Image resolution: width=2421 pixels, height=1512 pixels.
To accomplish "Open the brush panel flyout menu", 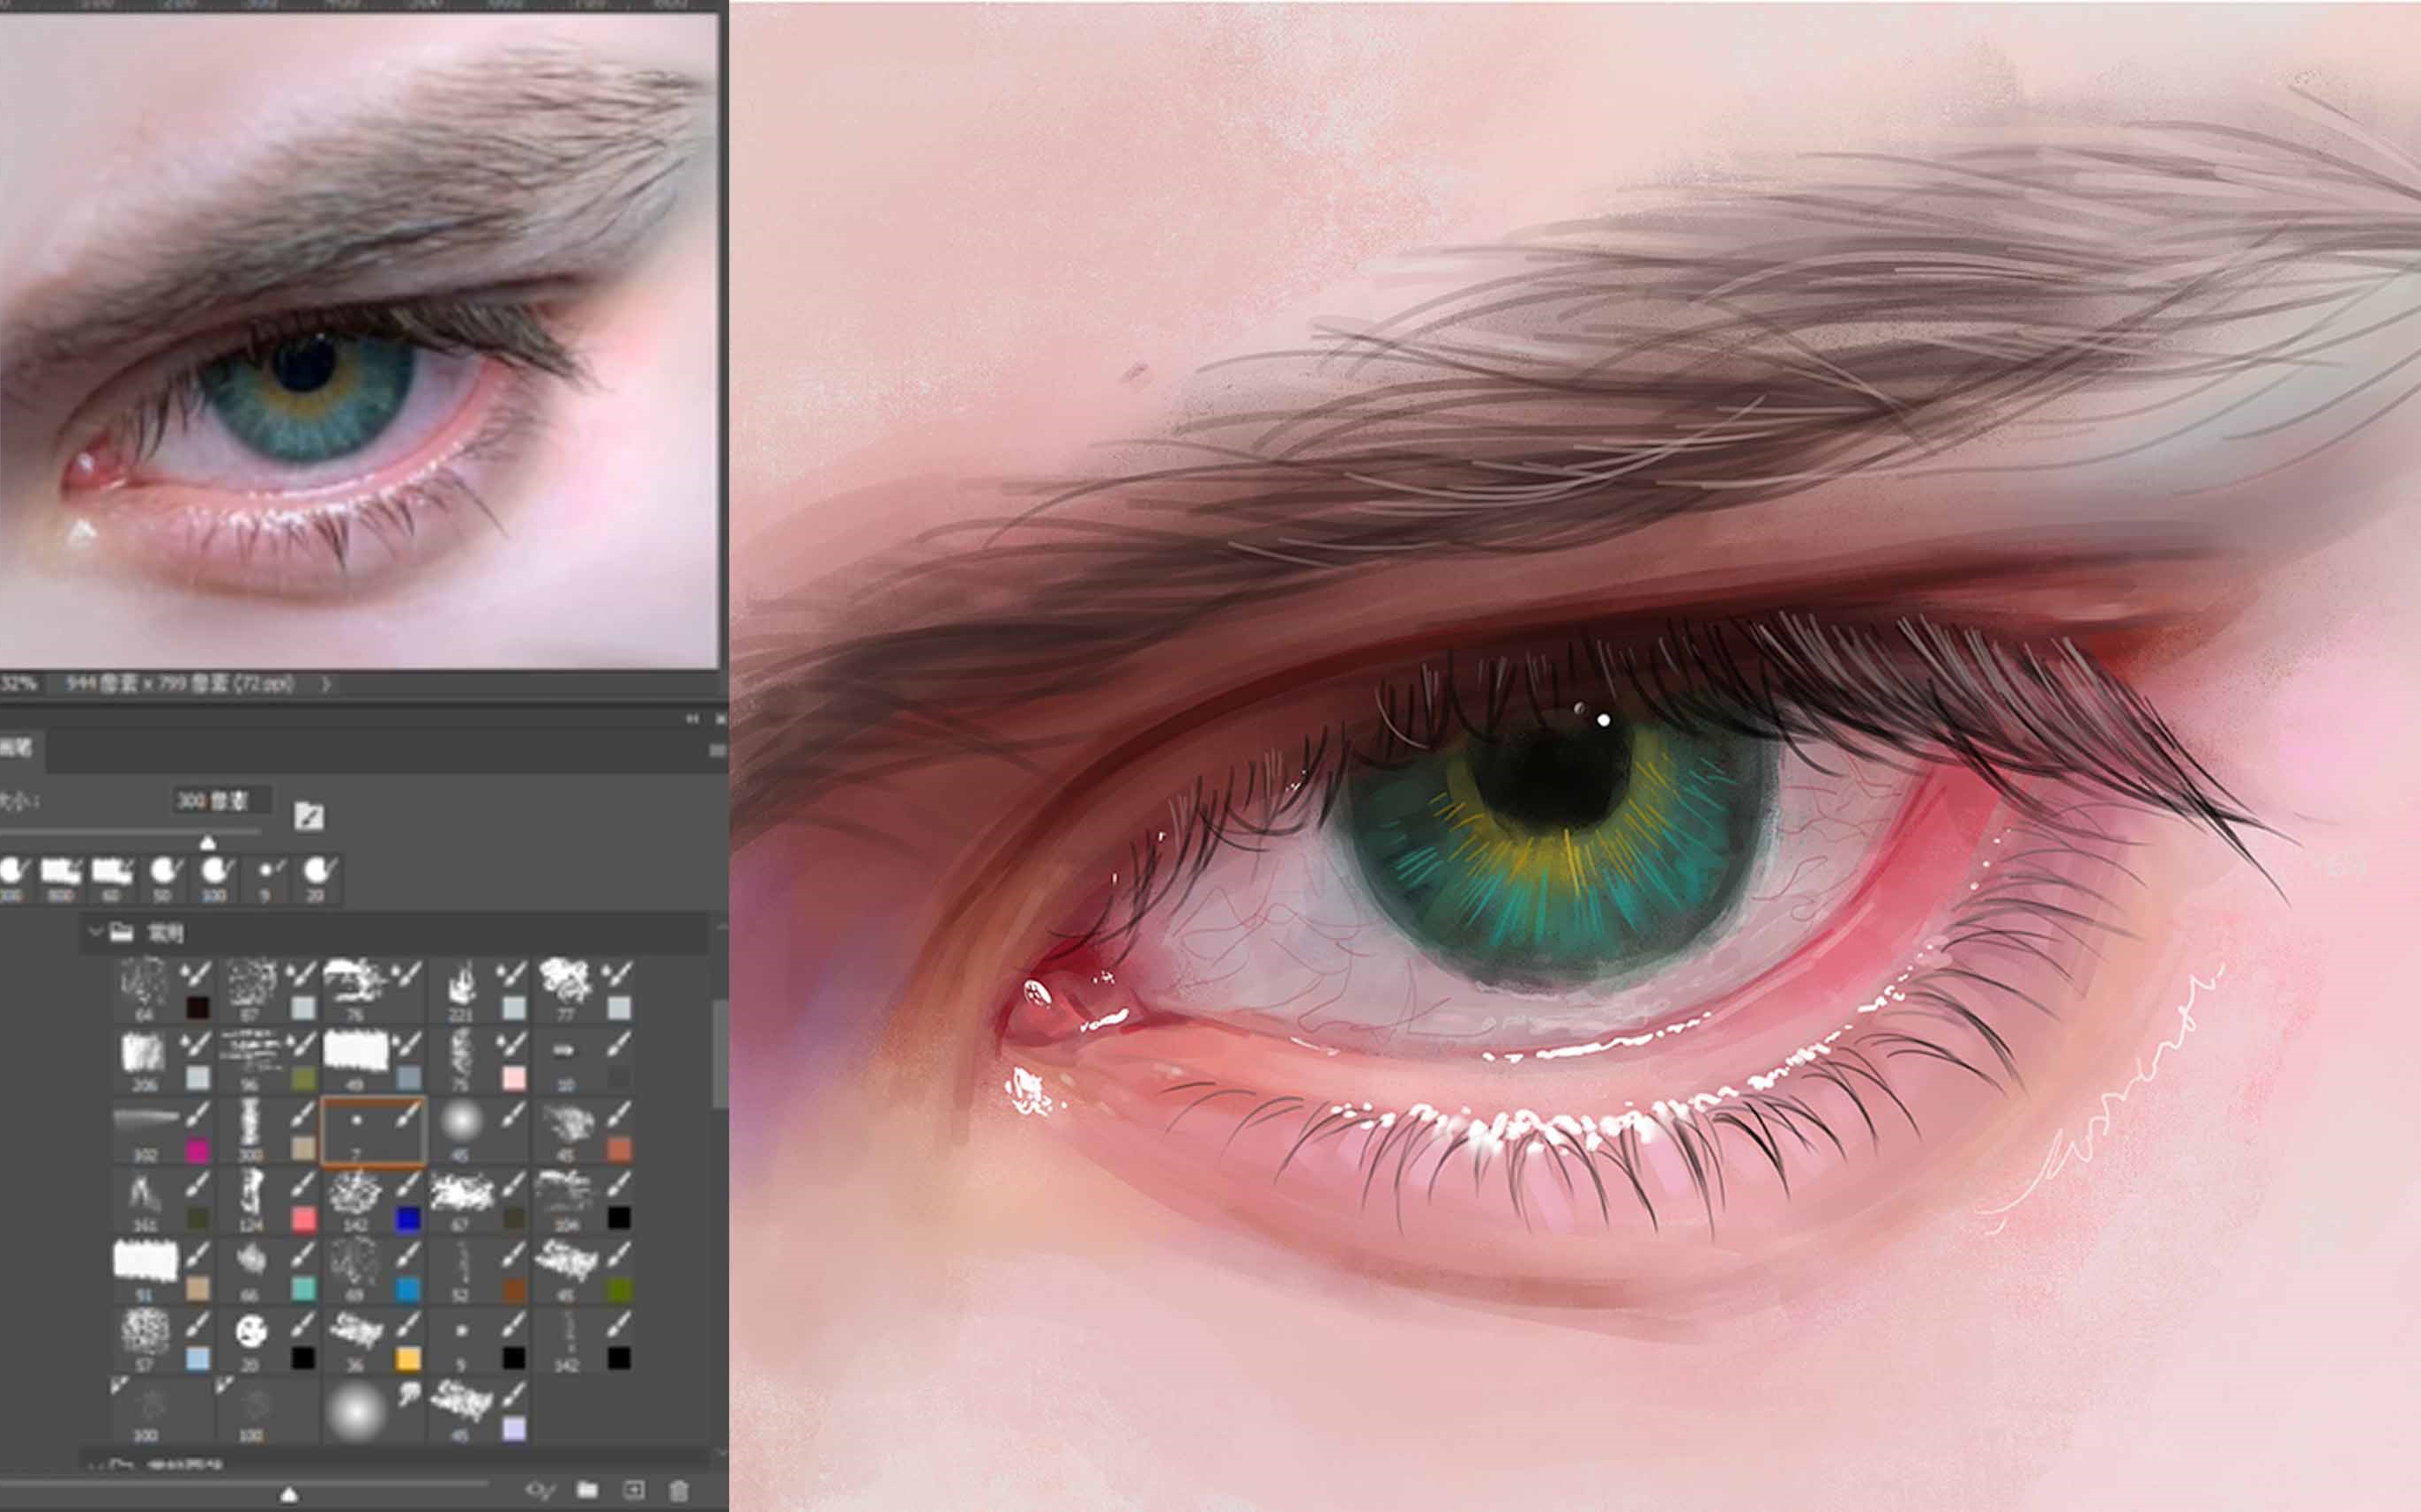I will [716, 750].
